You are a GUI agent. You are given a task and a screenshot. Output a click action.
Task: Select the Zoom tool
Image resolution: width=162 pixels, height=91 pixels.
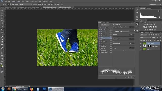[x=2, y=61]
